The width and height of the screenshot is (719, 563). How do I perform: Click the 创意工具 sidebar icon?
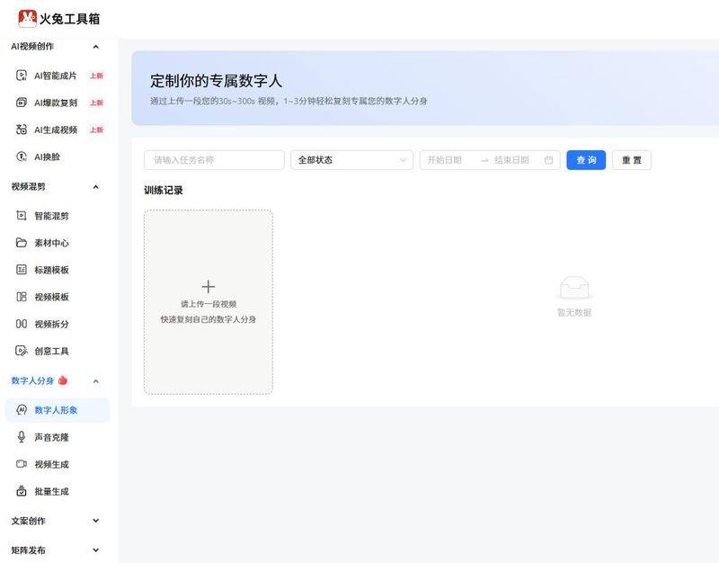22,351
